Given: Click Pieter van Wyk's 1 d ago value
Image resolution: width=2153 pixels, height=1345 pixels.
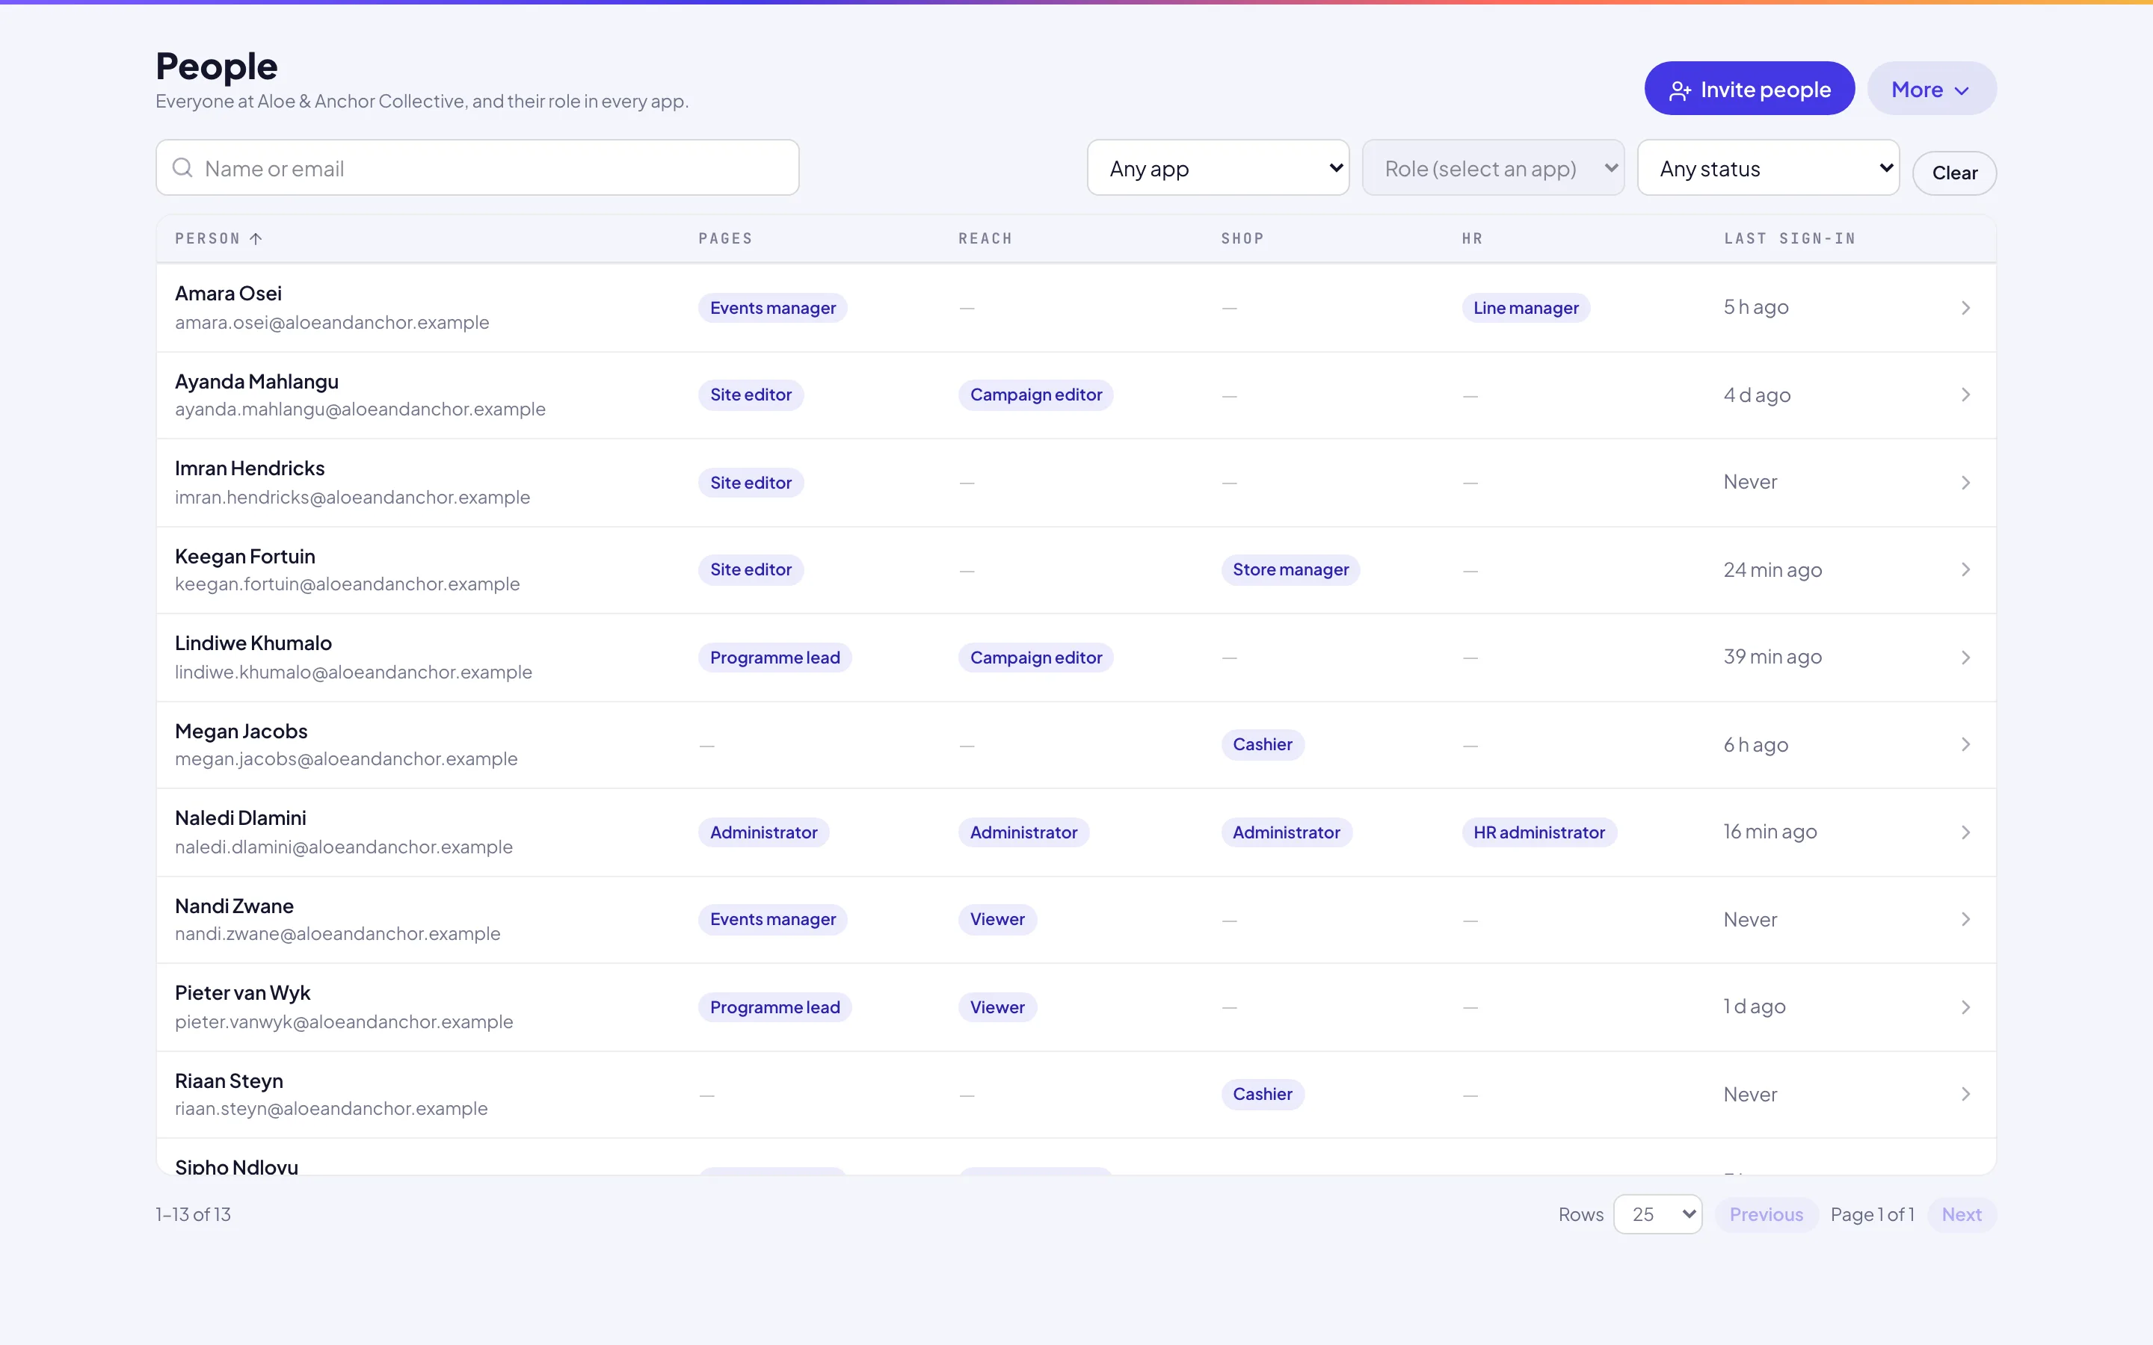Looking at the screenshot, I should tap(1755, 1006).
